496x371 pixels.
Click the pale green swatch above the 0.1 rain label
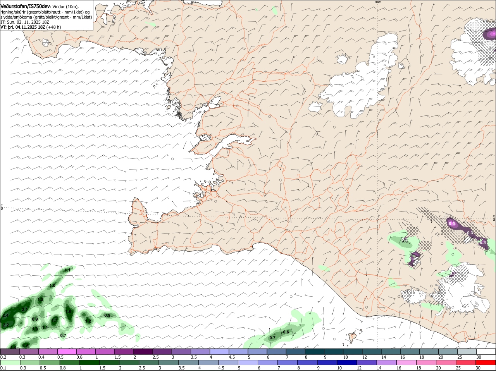10,362
